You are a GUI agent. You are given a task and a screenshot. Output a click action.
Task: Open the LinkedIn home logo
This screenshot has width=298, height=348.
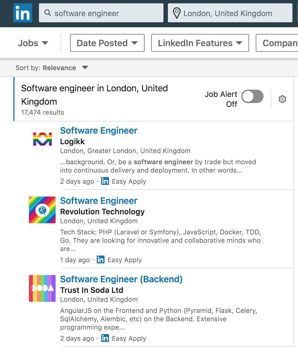pos(23,13)
